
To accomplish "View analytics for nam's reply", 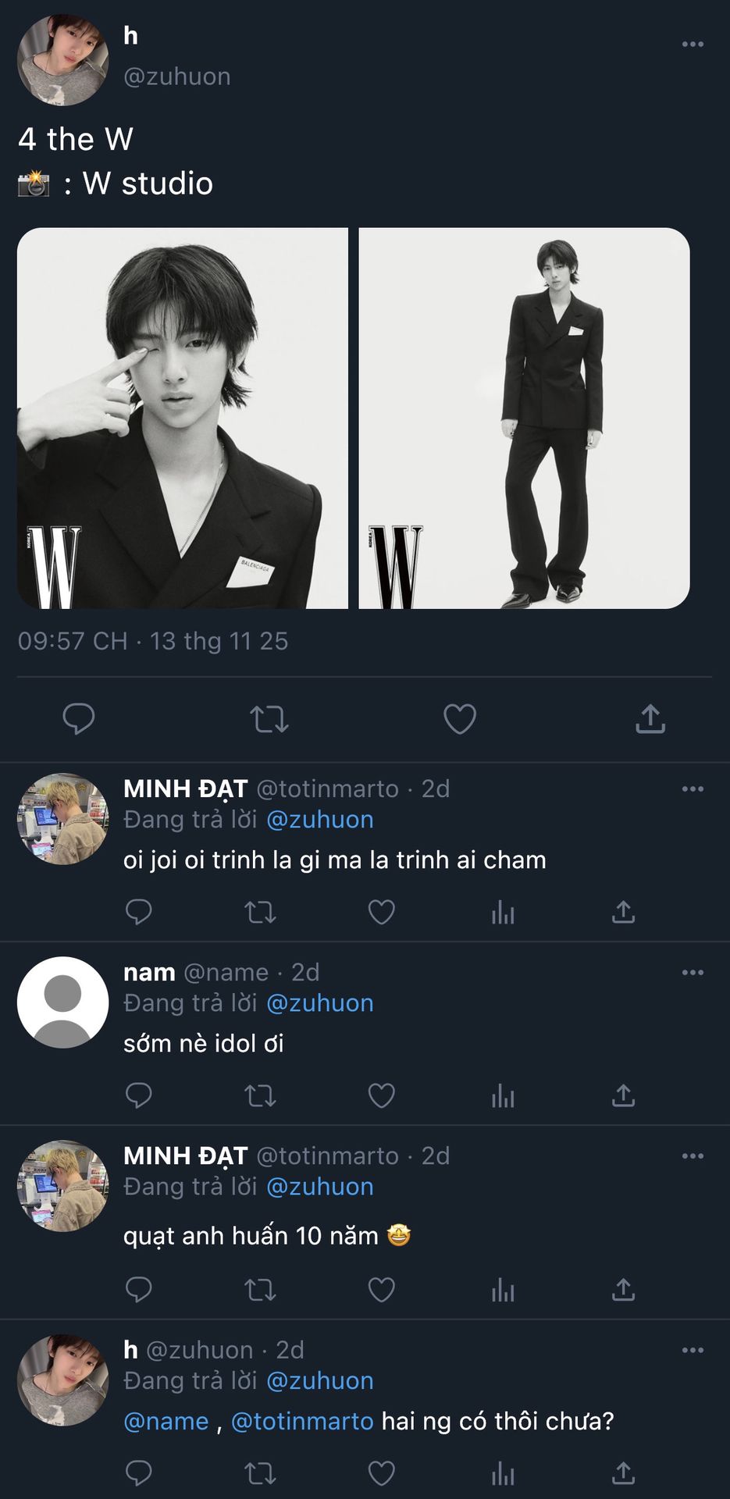I will click(x=503, y=1096).
